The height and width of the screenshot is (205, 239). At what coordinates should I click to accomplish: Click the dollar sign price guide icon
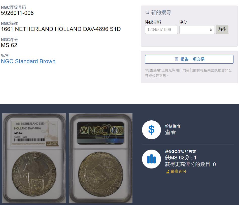pos(151,130)
